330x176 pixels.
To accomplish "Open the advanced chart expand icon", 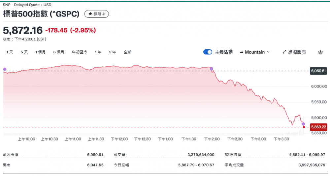I will tap(284, 52).
